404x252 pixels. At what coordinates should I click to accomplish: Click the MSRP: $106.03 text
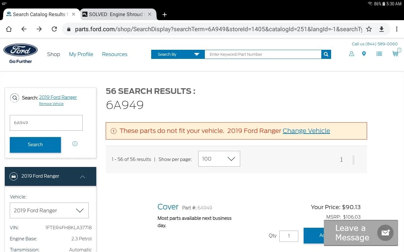click(343, 217)
